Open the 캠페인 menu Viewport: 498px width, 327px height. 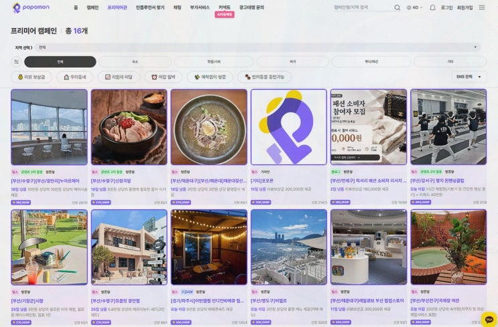(x=92, y=7)
